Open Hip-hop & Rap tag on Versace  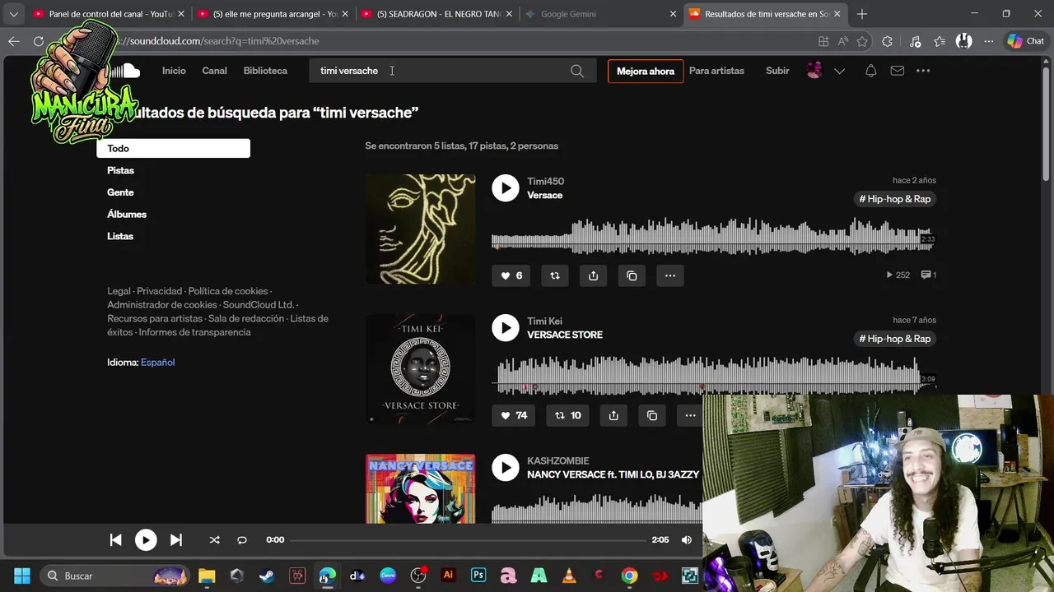[894, 199]
